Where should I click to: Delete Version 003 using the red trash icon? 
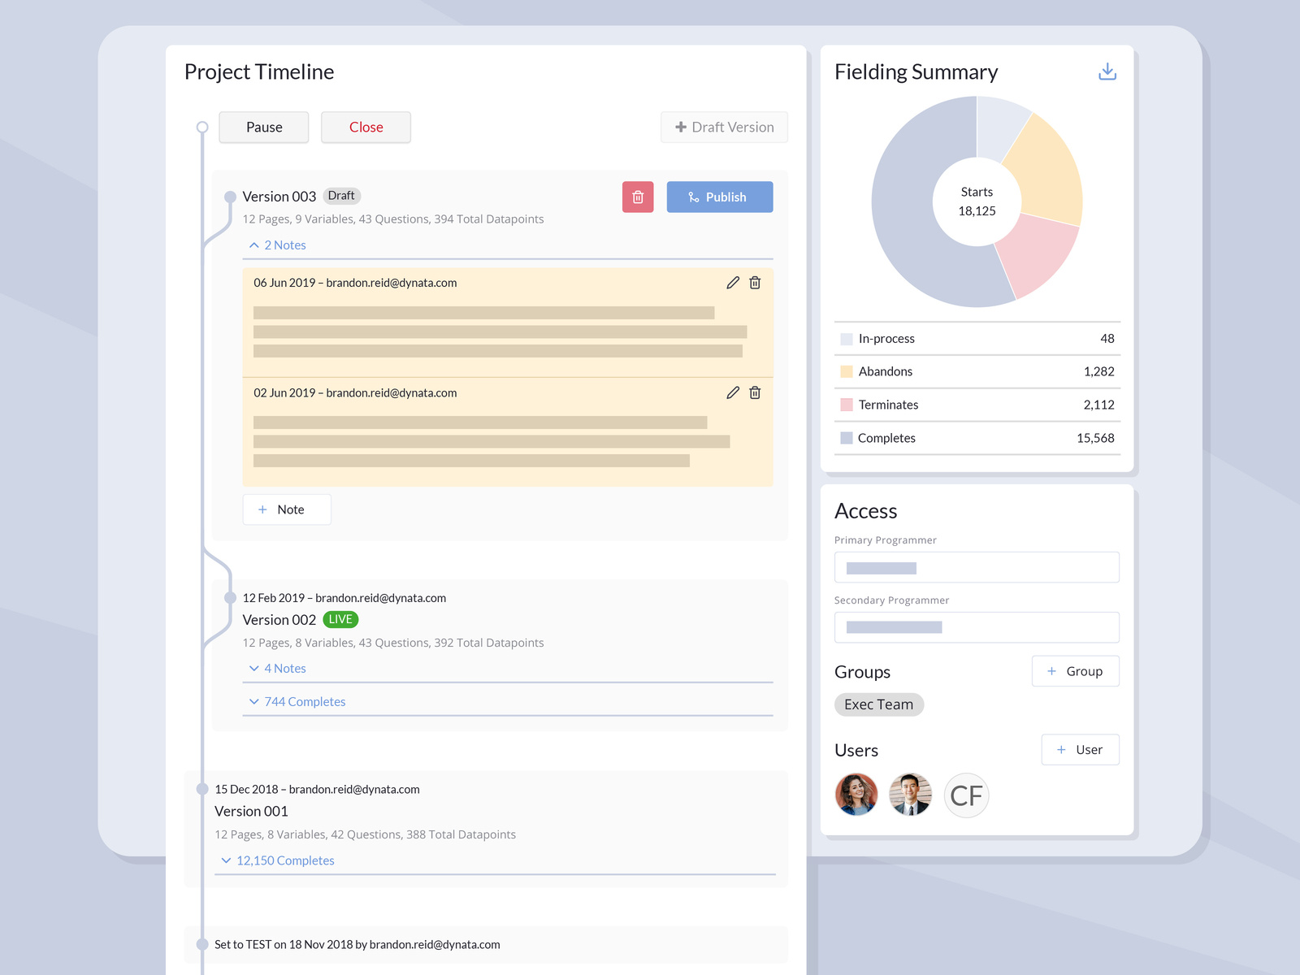click(638, 197)
